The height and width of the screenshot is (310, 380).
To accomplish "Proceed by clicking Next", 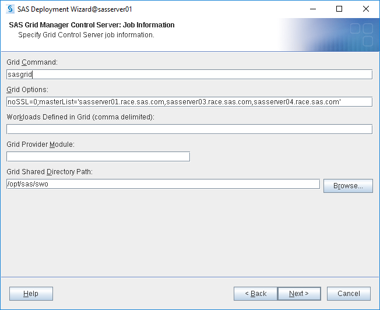I will 299,294.
